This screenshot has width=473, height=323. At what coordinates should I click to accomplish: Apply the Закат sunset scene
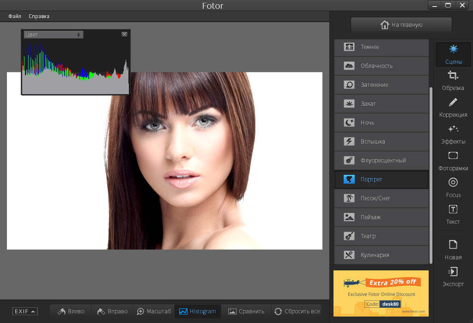381,104
